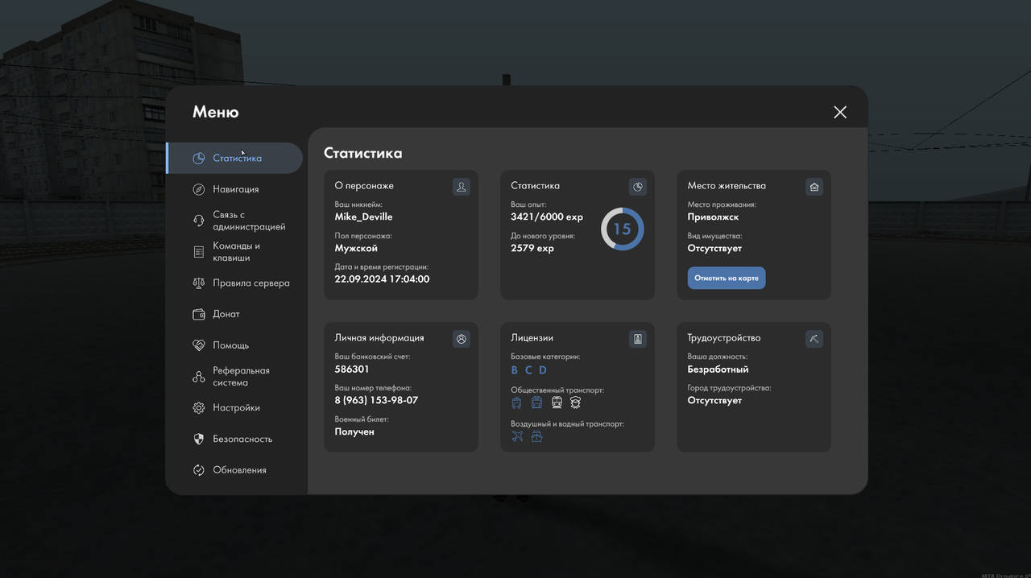1031x578 pixels.
Task: Click the wallet icon next to Донат
Action: coord(199,314)
